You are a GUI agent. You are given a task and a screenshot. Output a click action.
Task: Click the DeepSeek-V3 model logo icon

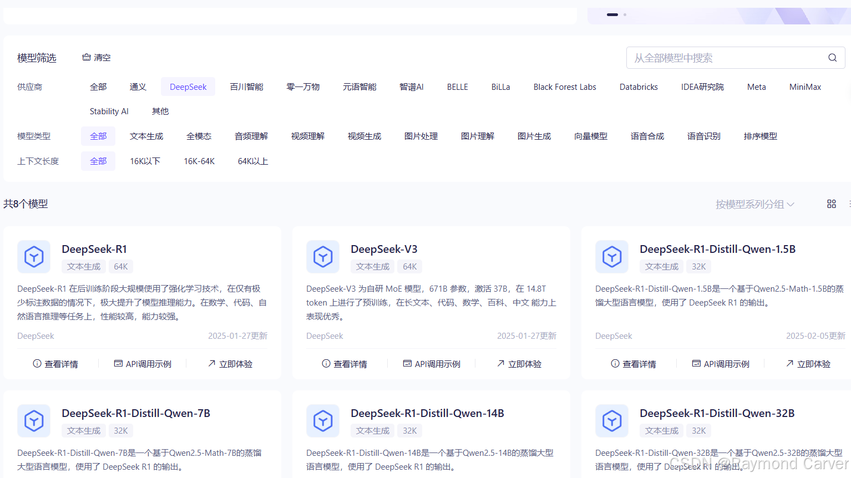click(x=323, y=257)
